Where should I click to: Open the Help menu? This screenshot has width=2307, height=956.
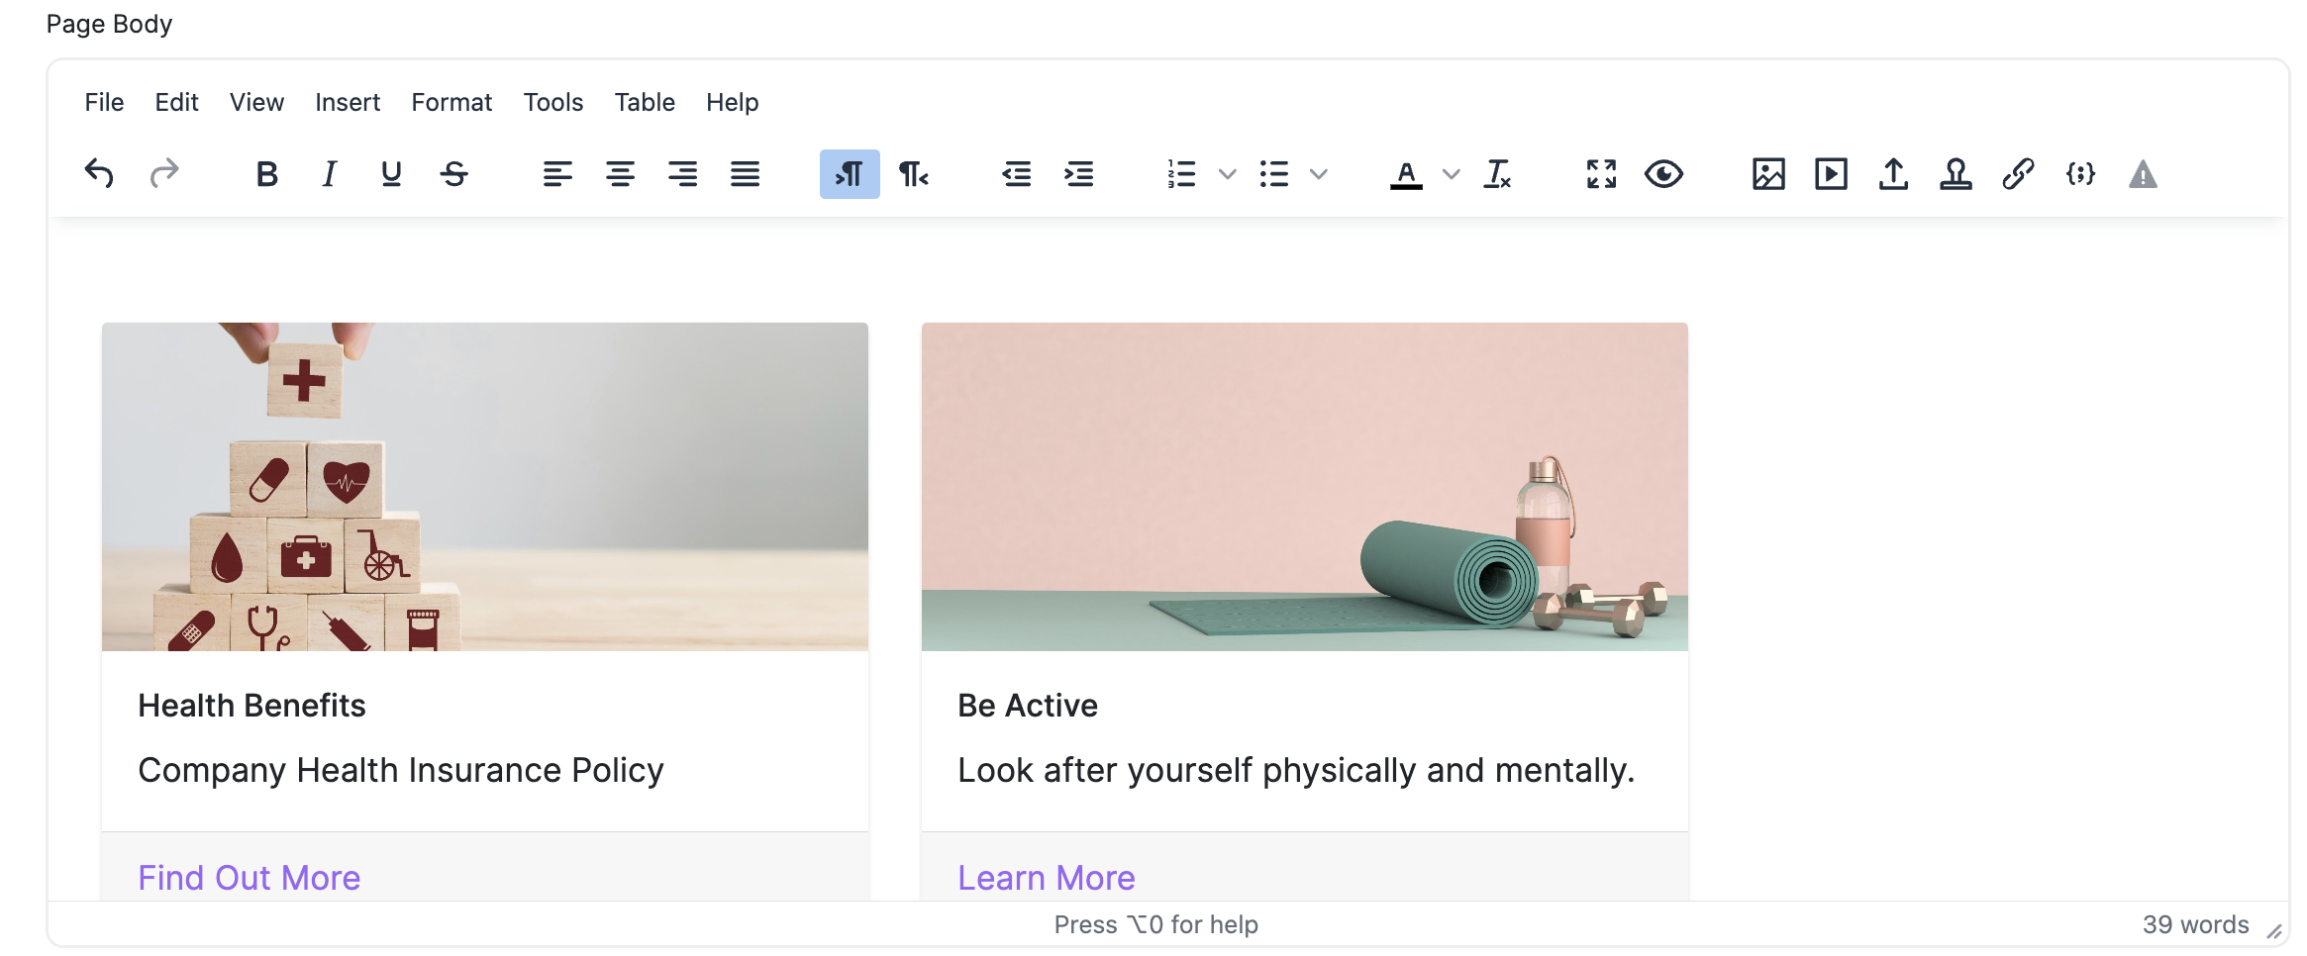[732, 102]
